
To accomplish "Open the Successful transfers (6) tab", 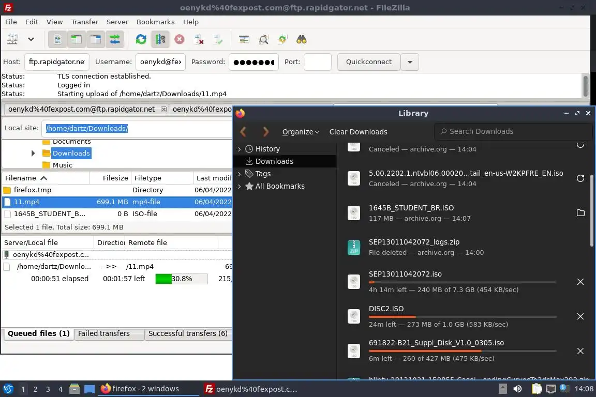I will tap(188, 333).
